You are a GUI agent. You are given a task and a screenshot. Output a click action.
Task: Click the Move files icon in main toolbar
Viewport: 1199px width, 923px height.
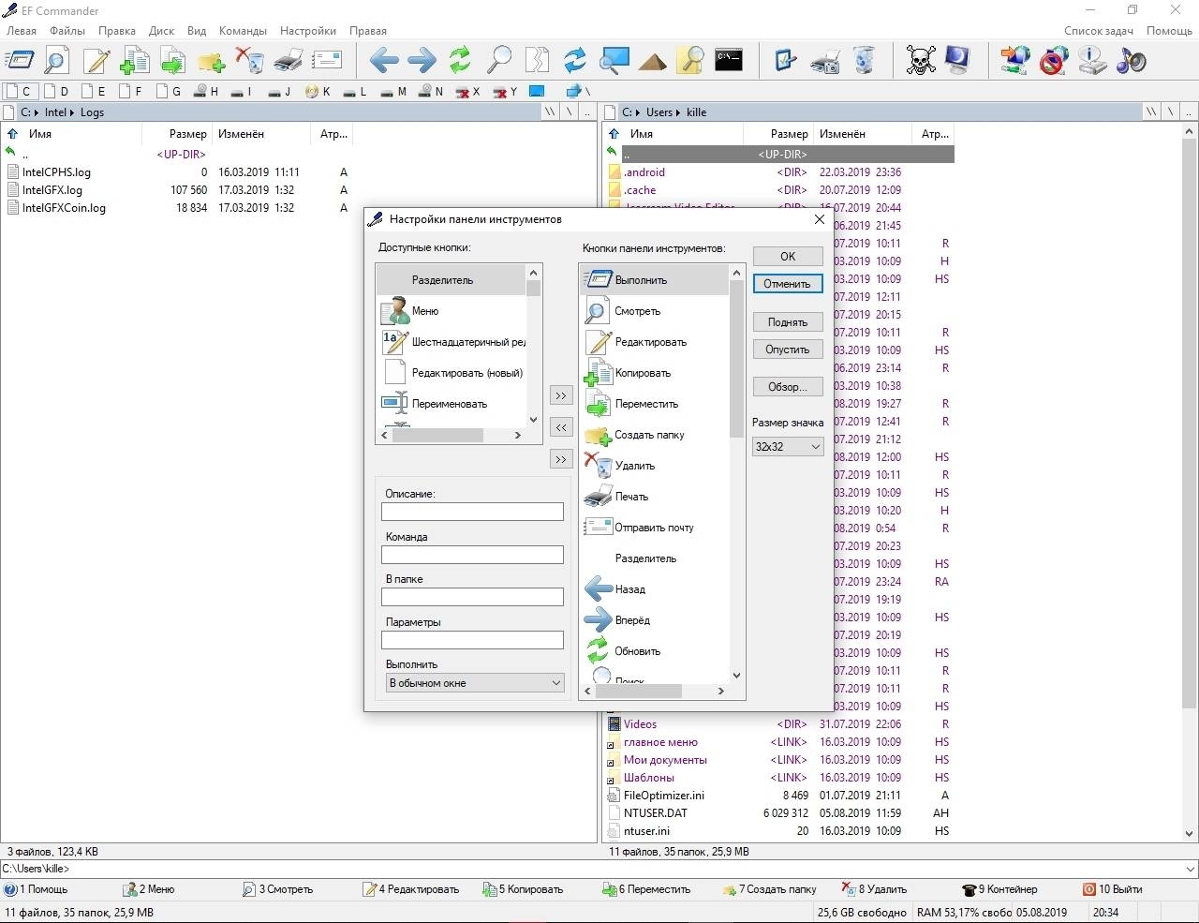click(172, 61)
